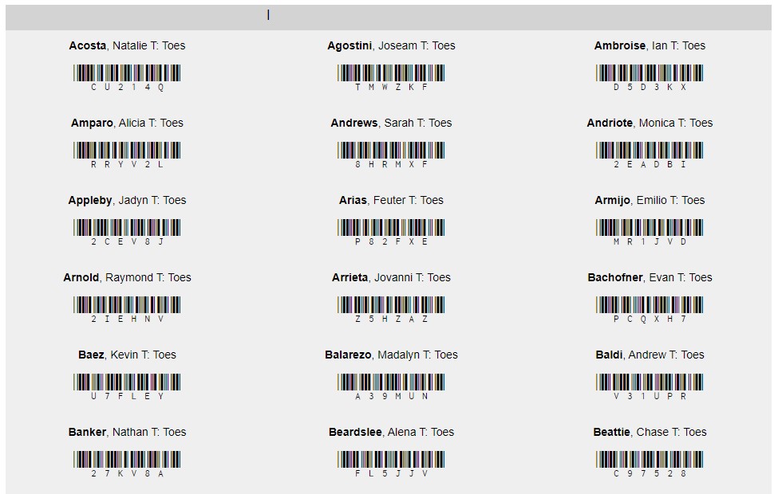Click the name Beardslee, Alena T: Toes

(x=391, y=432)
